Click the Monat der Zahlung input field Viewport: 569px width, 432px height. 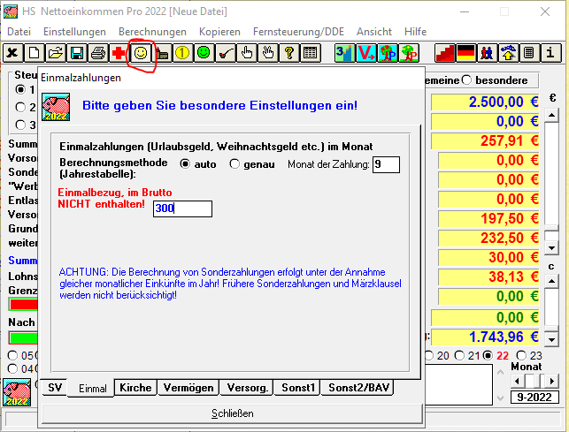pyautogui.click(x=386, y=164)
